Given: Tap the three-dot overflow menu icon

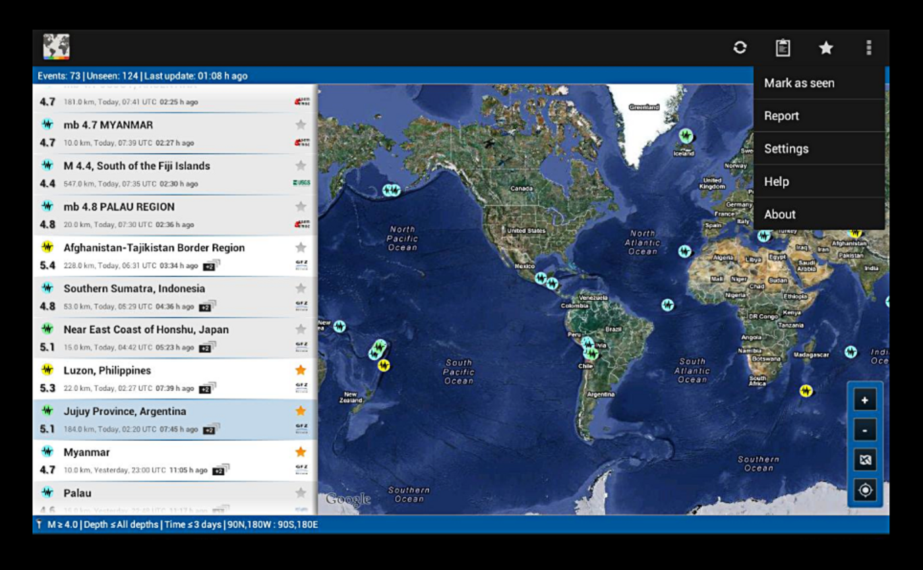Looking at the screenshot, I should point(868,47).
